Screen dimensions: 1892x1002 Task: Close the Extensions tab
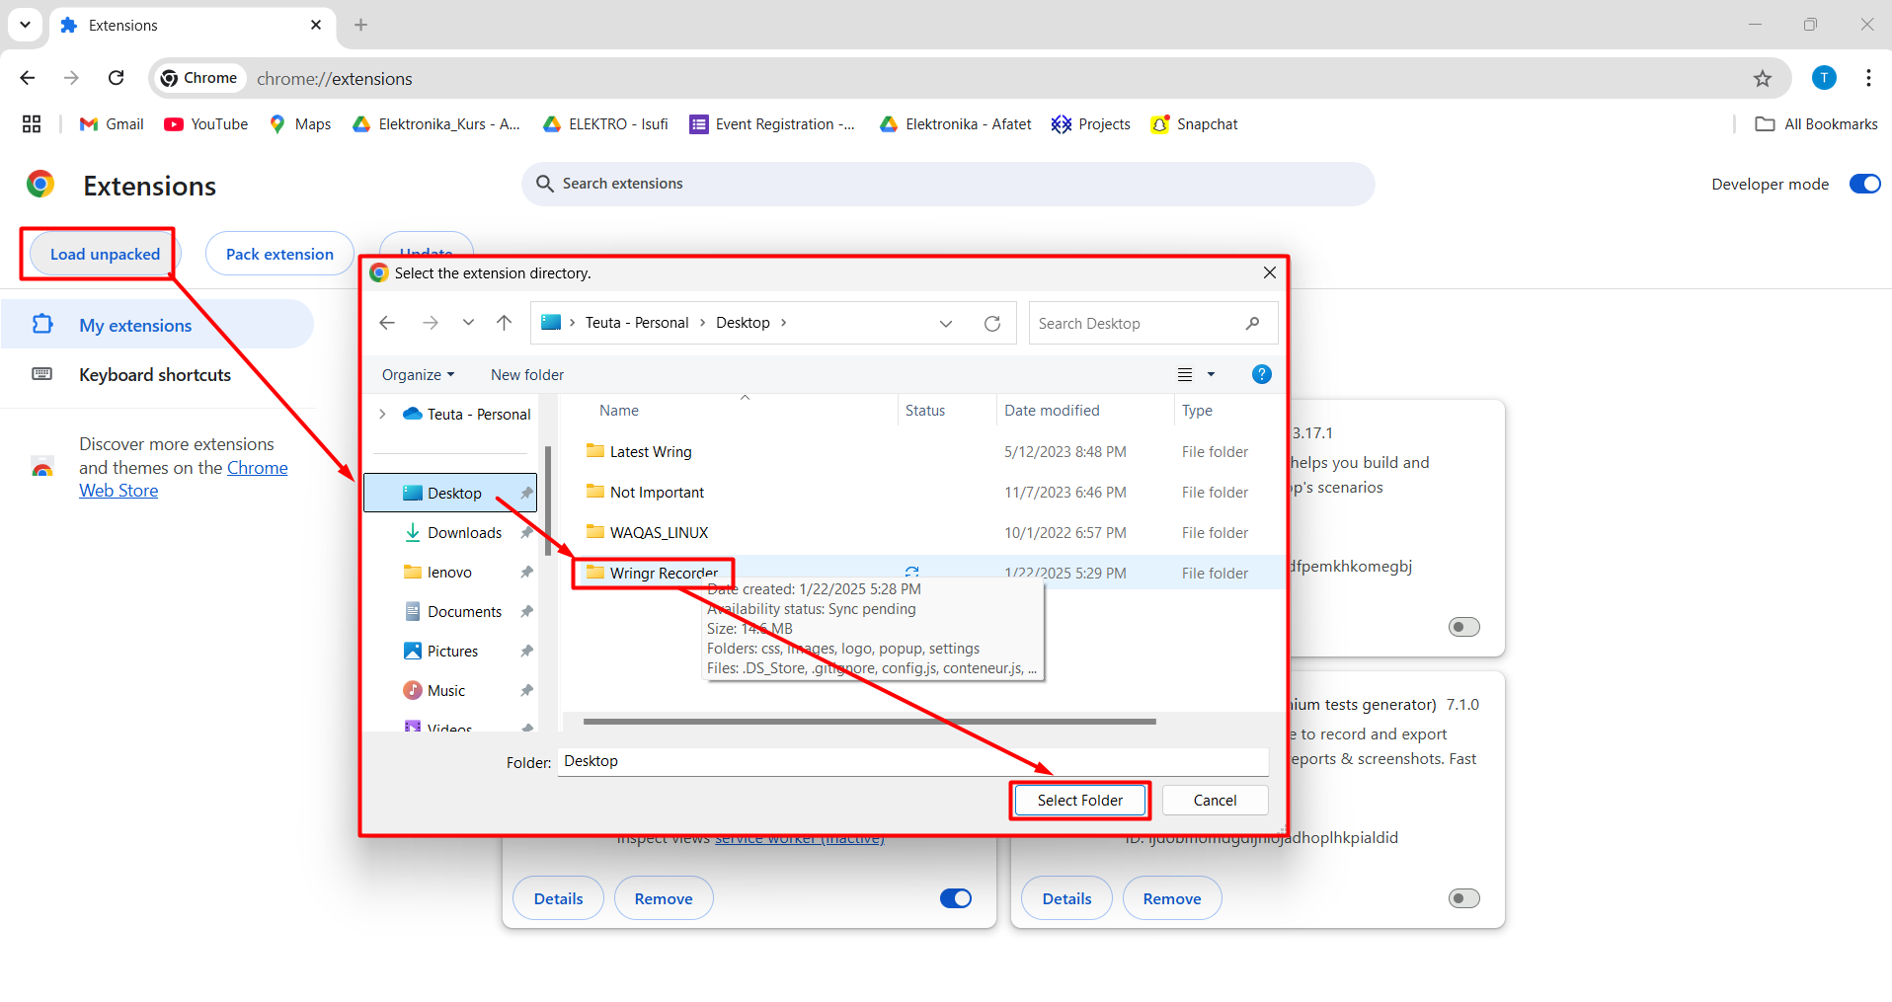point(316,25)
